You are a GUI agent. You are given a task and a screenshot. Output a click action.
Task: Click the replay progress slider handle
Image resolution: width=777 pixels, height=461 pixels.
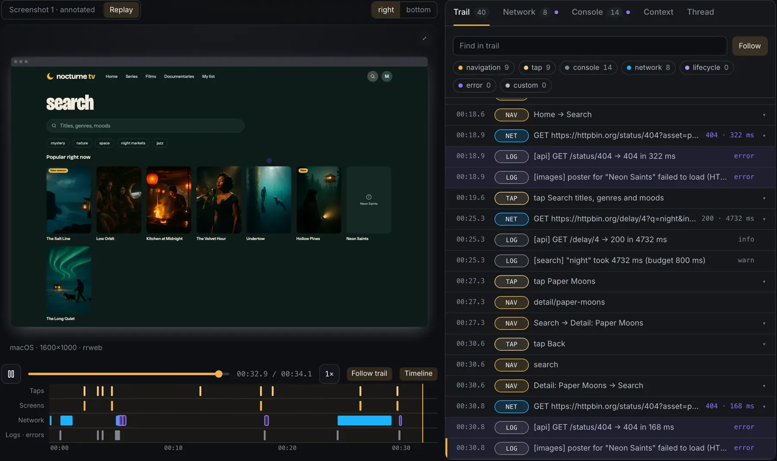click(219, 374)
